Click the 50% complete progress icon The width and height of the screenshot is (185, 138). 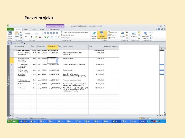(51, 33)
